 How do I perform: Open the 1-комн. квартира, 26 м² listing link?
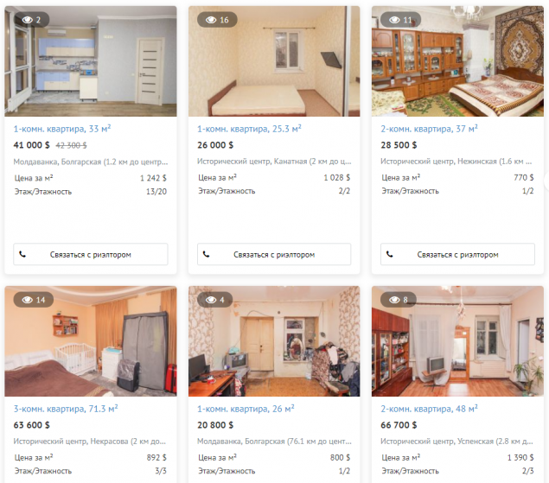coord(246,409)
